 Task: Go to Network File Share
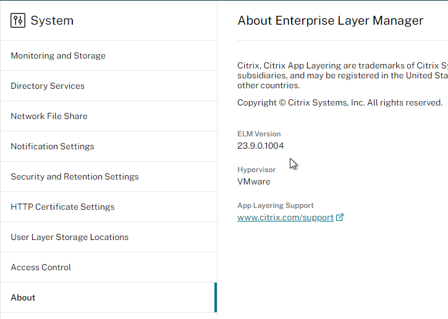coord(109,116)
